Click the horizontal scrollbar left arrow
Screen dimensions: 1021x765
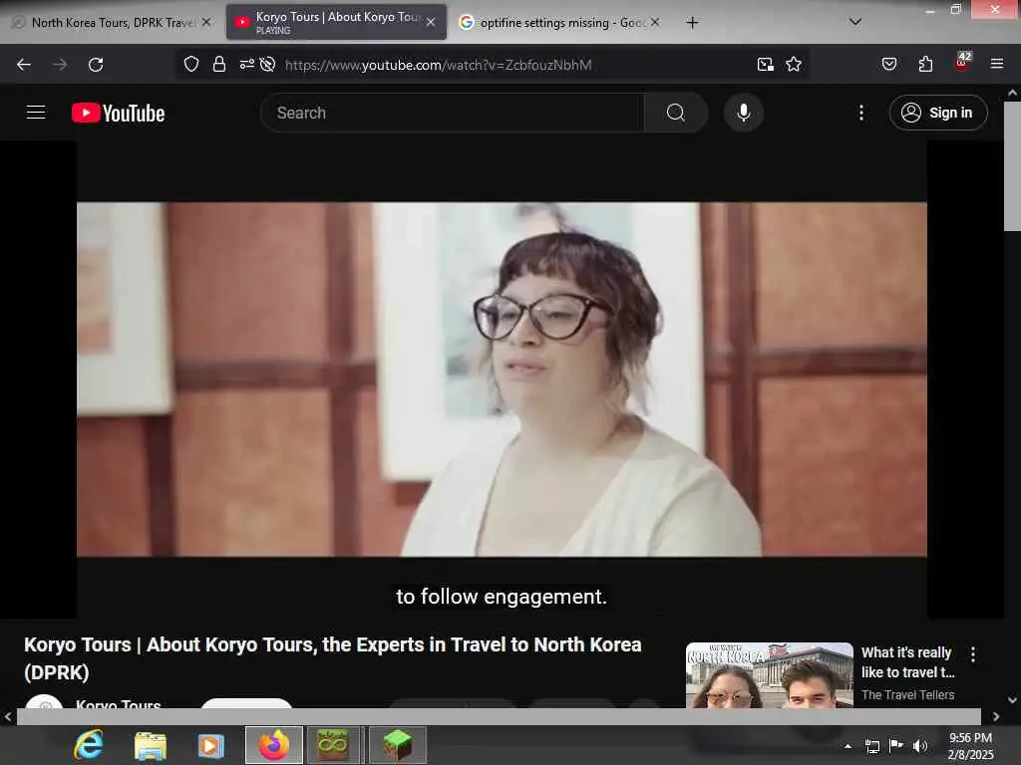pyautogui.click(x=8, y=716)
